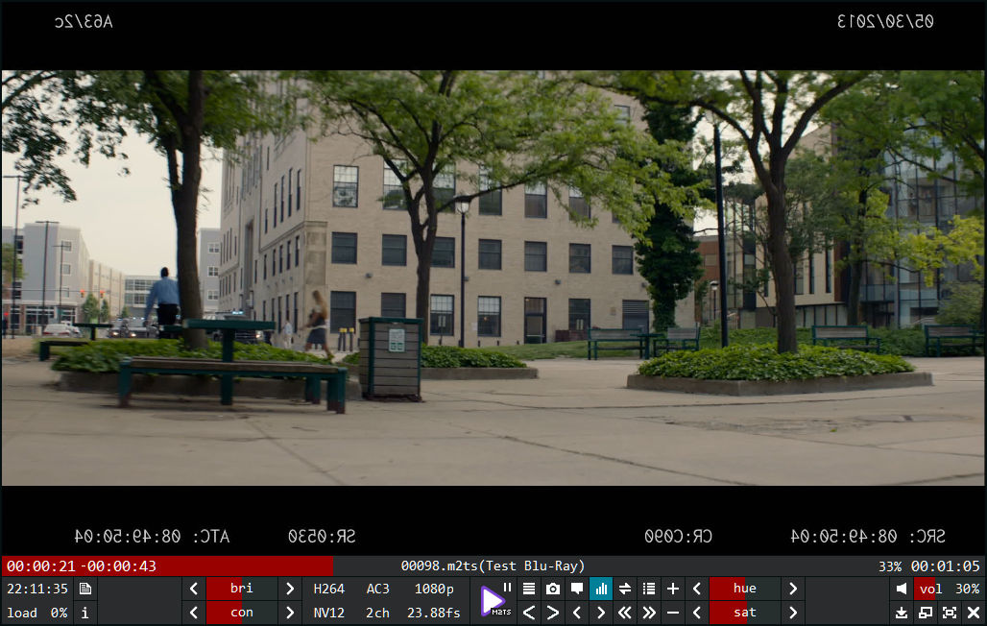Mute audio with the speaker icon
This screenshot has width=987, height=626.
(x=902, y=589)
